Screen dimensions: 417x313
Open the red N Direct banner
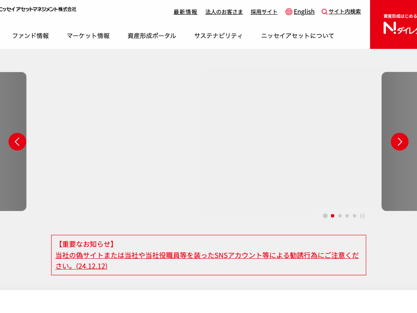pyautogui.click(x=393, y=24)
